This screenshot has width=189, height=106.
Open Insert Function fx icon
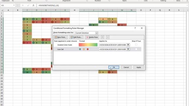[x=33, y=5]
